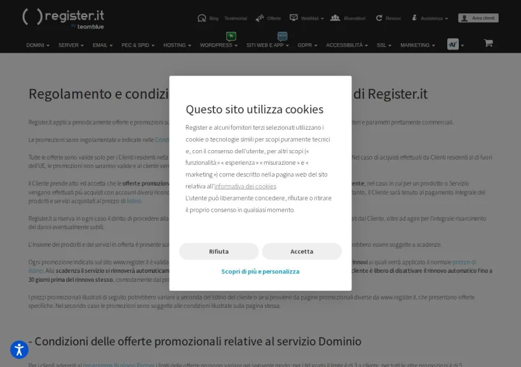The height and width of the screenshot is (367, 521).
Task: Click Scopri di più e personalizza
Action: click(260, 272)
